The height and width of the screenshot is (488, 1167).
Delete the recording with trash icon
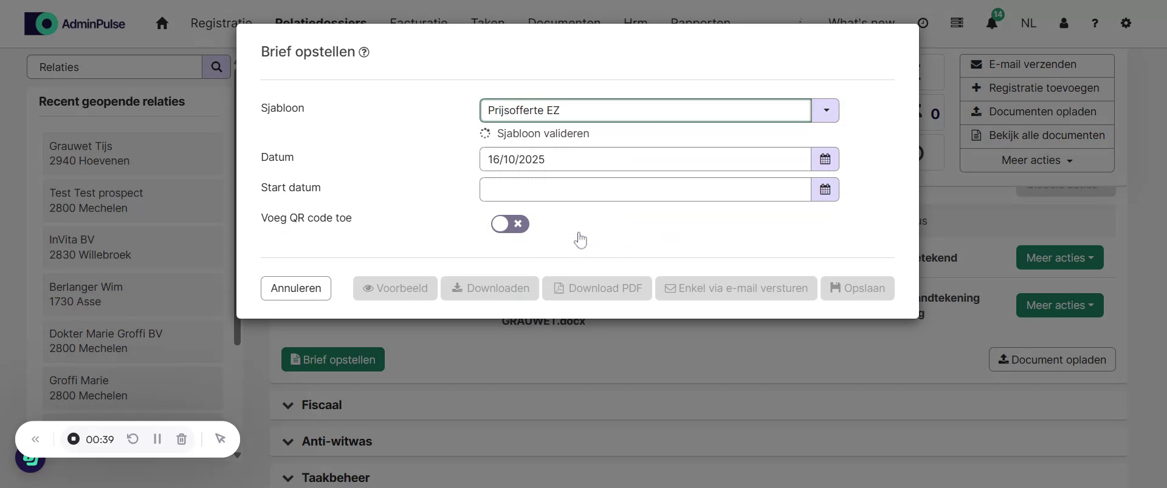click(x=181, y=439)
